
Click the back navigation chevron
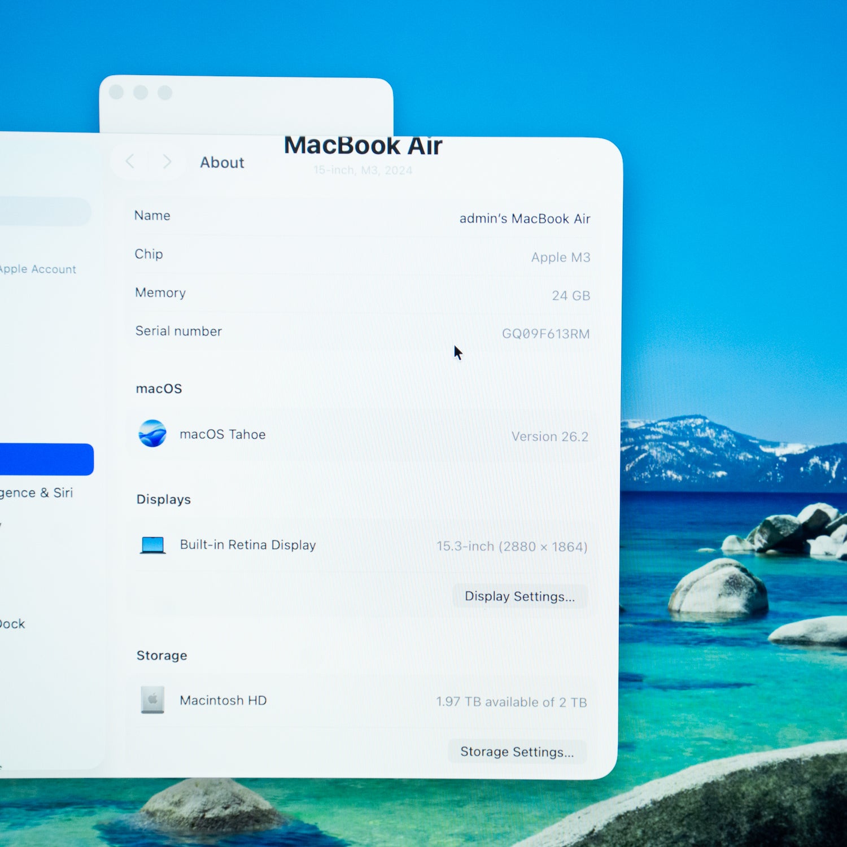tap(130, 162)
